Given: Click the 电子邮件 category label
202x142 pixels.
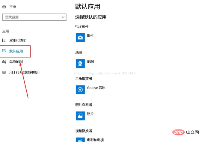Looking at the screenshot, I should [x=82, y=27].
